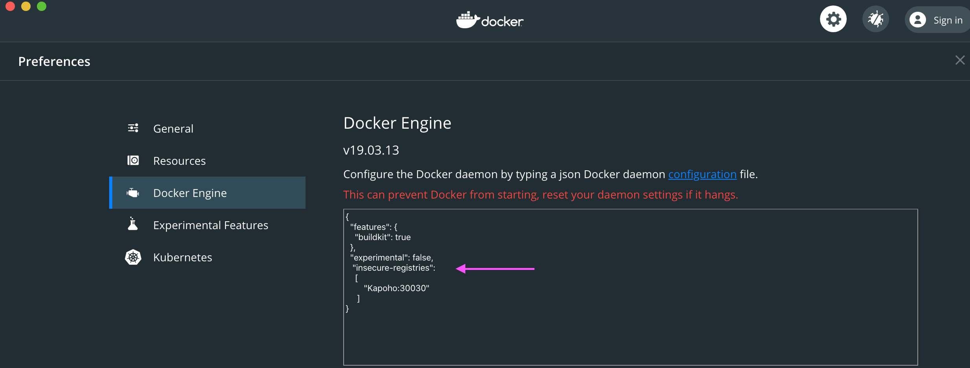Screen dimensions: 970x368
Task: Click the "Kapoho:30030" registry entry
Action: pyautogui.click(x=397, y=288)
